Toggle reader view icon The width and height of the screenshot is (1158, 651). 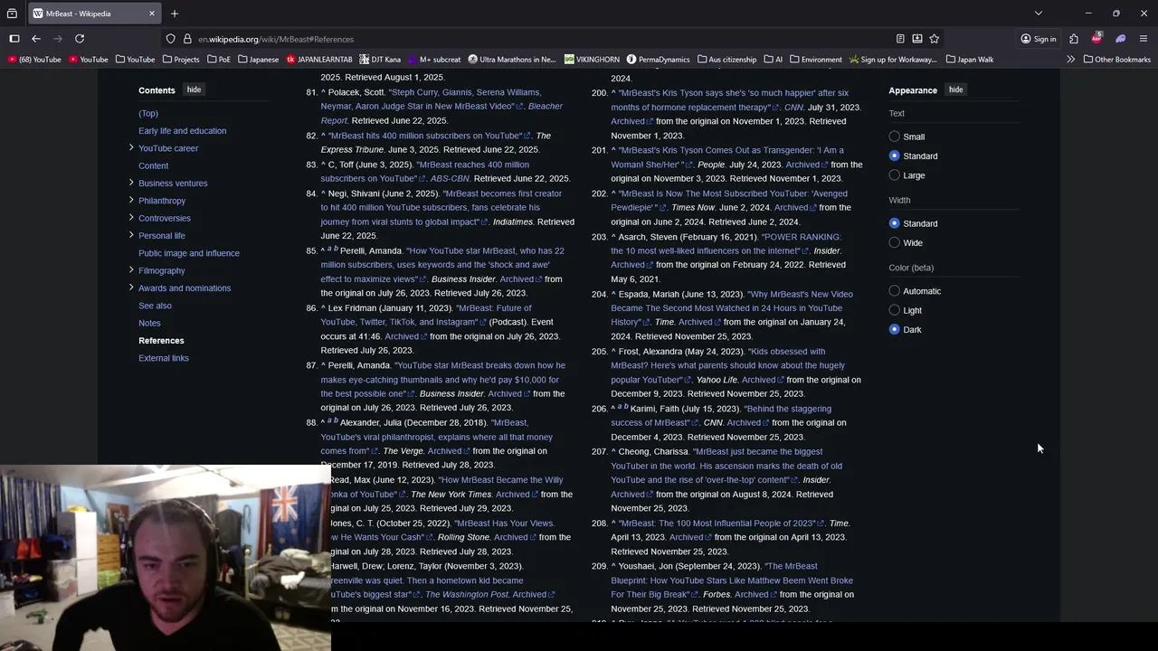(900, 39)
